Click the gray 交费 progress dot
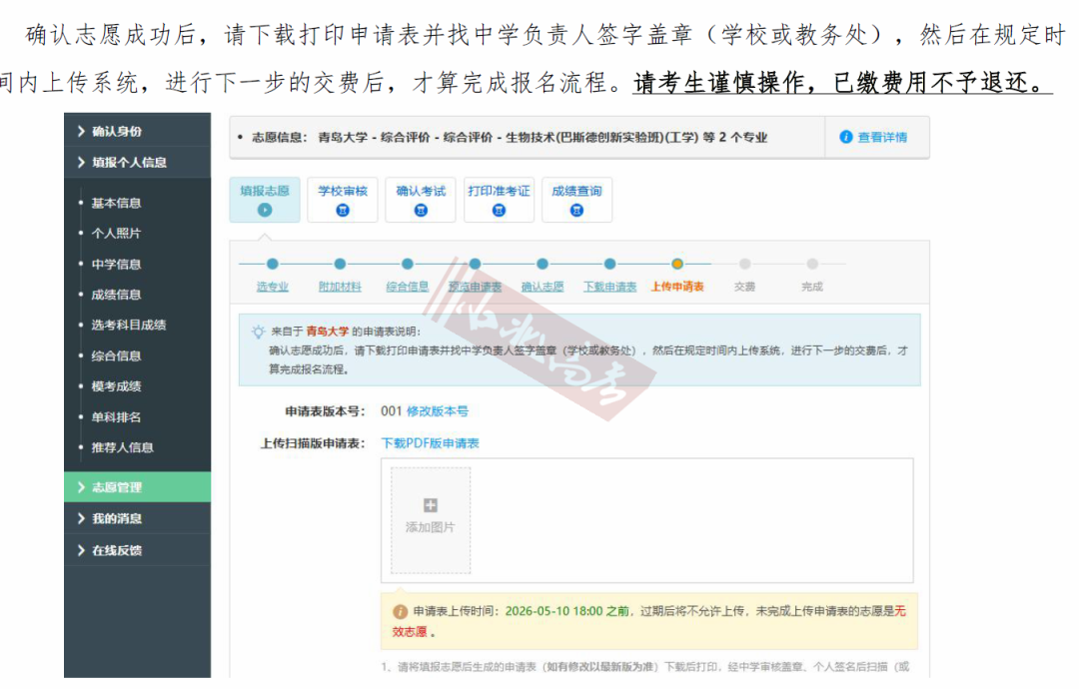Image resolution: width=1079 pixels, height=689 pixels. click(x=744, y=264)
